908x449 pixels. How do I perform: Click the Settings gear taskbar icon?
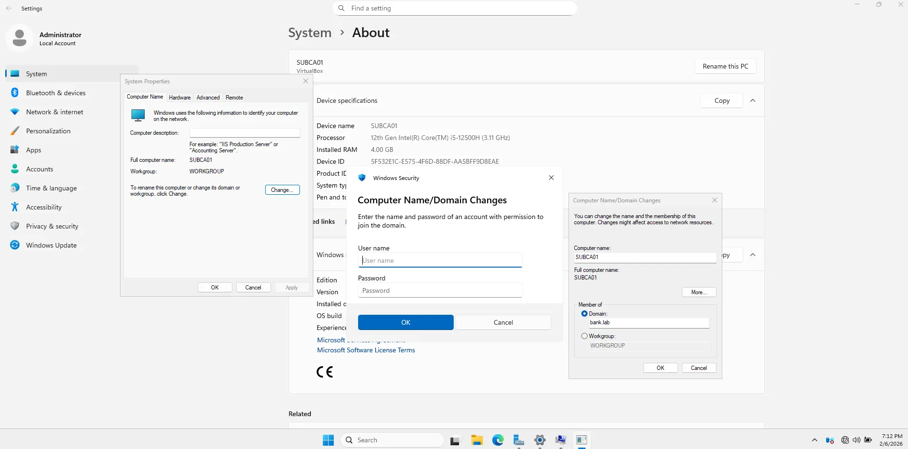tap(540, 440)
